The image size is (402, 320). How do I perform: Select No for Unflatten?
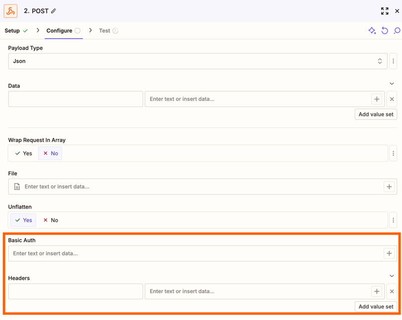[x=50, y=220]
